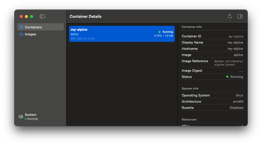Click the Architecture arm64 value
The height and width of the screenshot is (145, 262).
click(x=238, y=101)
